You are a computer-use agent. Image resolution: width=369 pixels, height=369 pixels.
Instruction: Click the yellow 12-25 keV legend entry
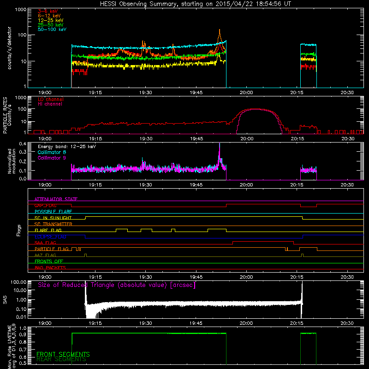51,20
